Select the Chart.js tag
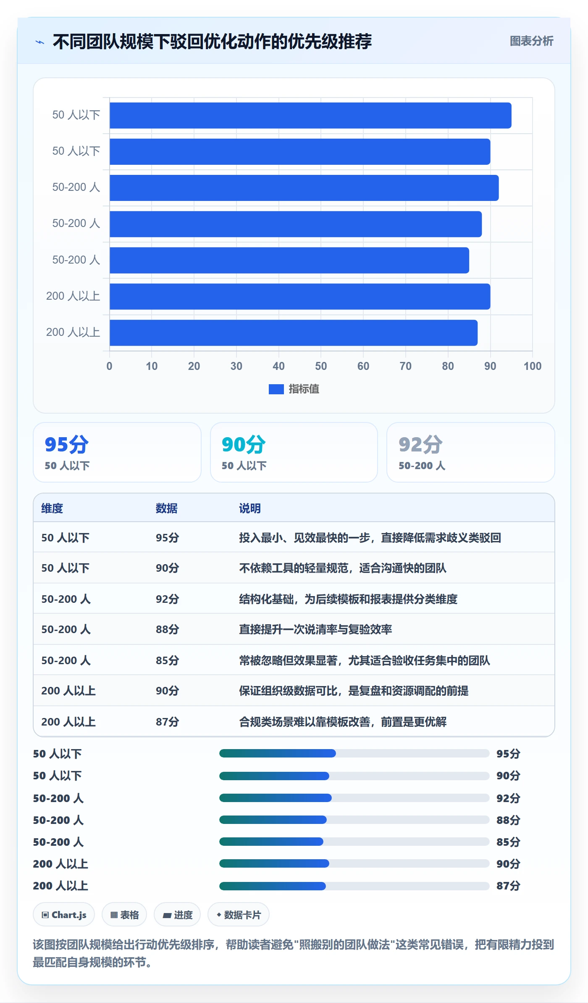This screenshot has height=1003, width=588. tap(64, 914)
